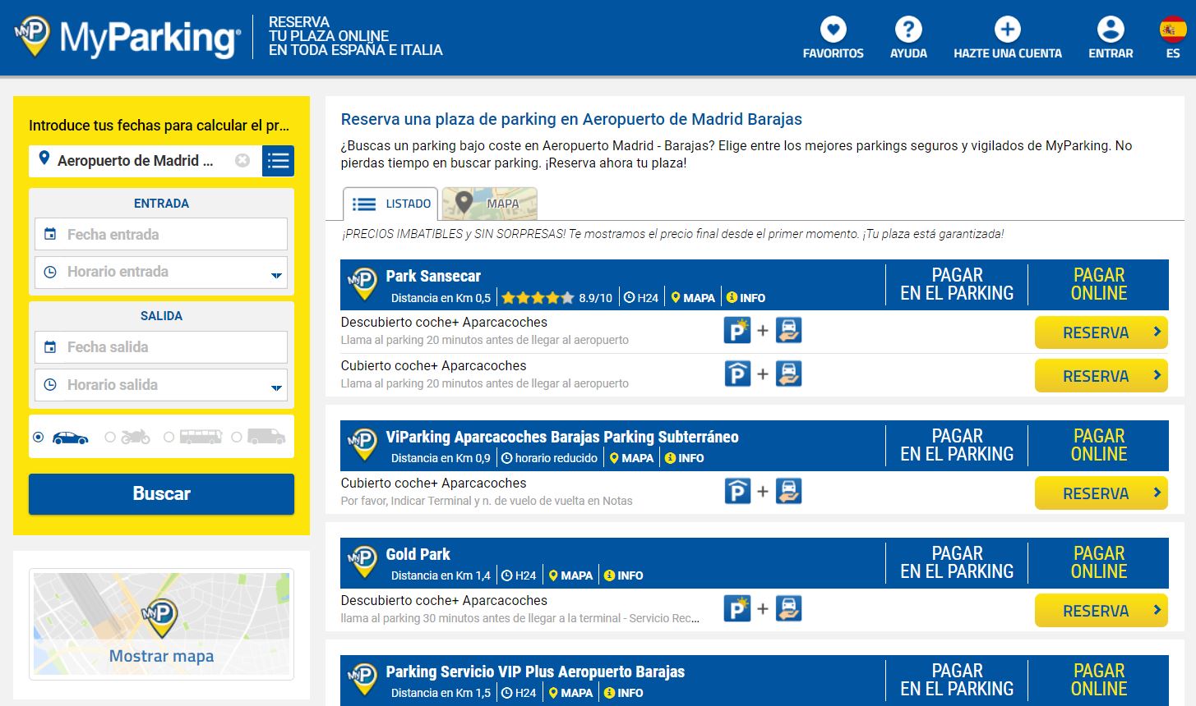Screen dimensions: 1196x706
Task: Click covered parking icon in ViParking row
Action: [737, 491]
